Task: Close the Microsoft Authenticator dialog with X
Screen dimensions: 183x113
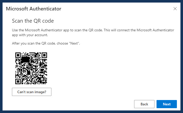Action: pos(175,9)
